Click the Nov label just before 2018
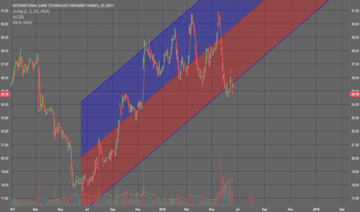 (138, 209)
